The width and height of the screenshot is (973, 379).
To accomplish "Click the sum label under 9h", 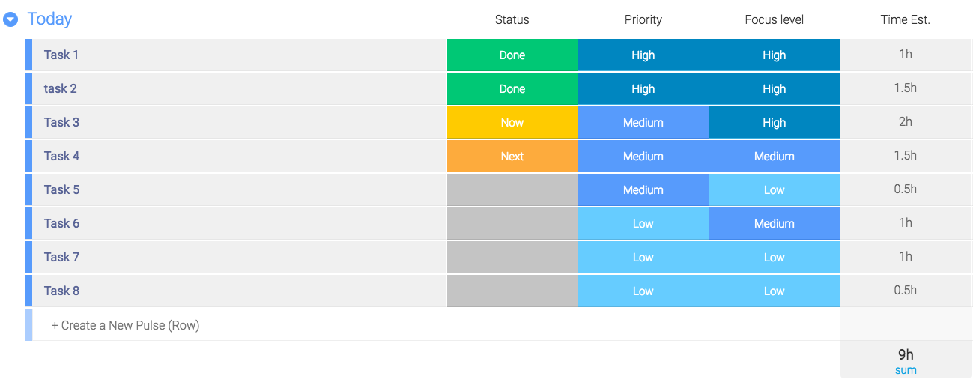I will click(906, 370).
